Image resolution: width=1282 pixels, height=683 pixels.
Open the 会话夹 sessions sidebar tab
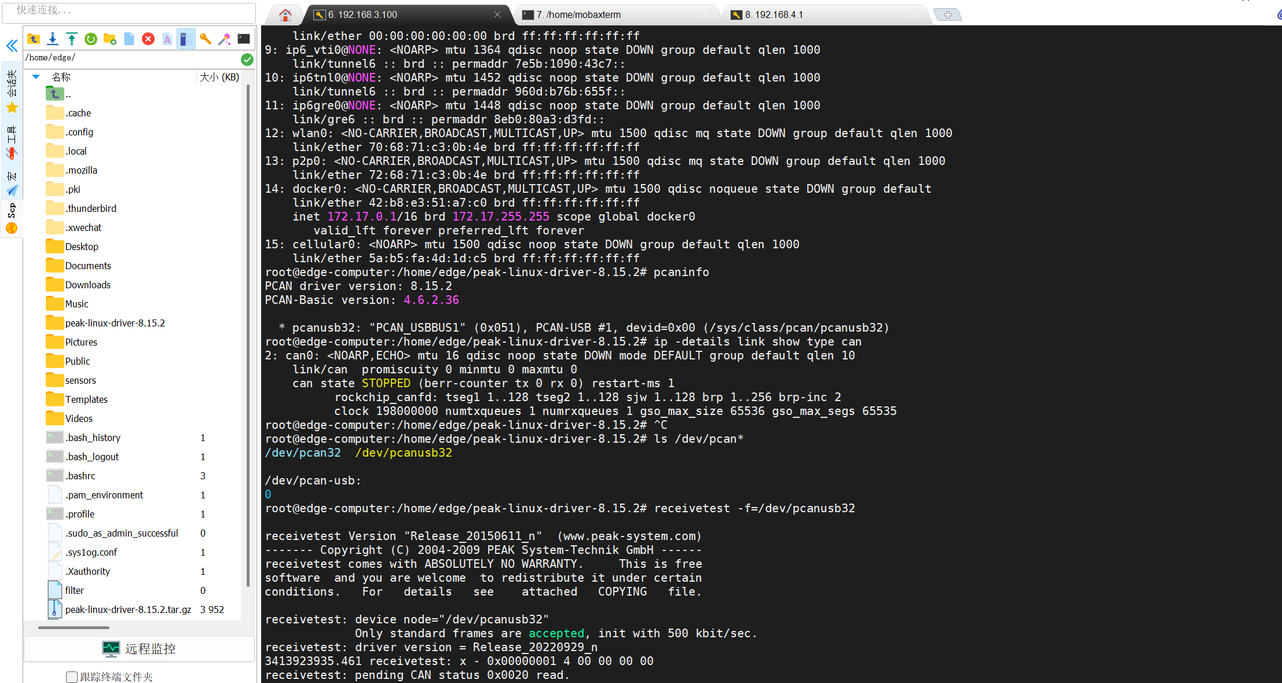pos(12,91)
